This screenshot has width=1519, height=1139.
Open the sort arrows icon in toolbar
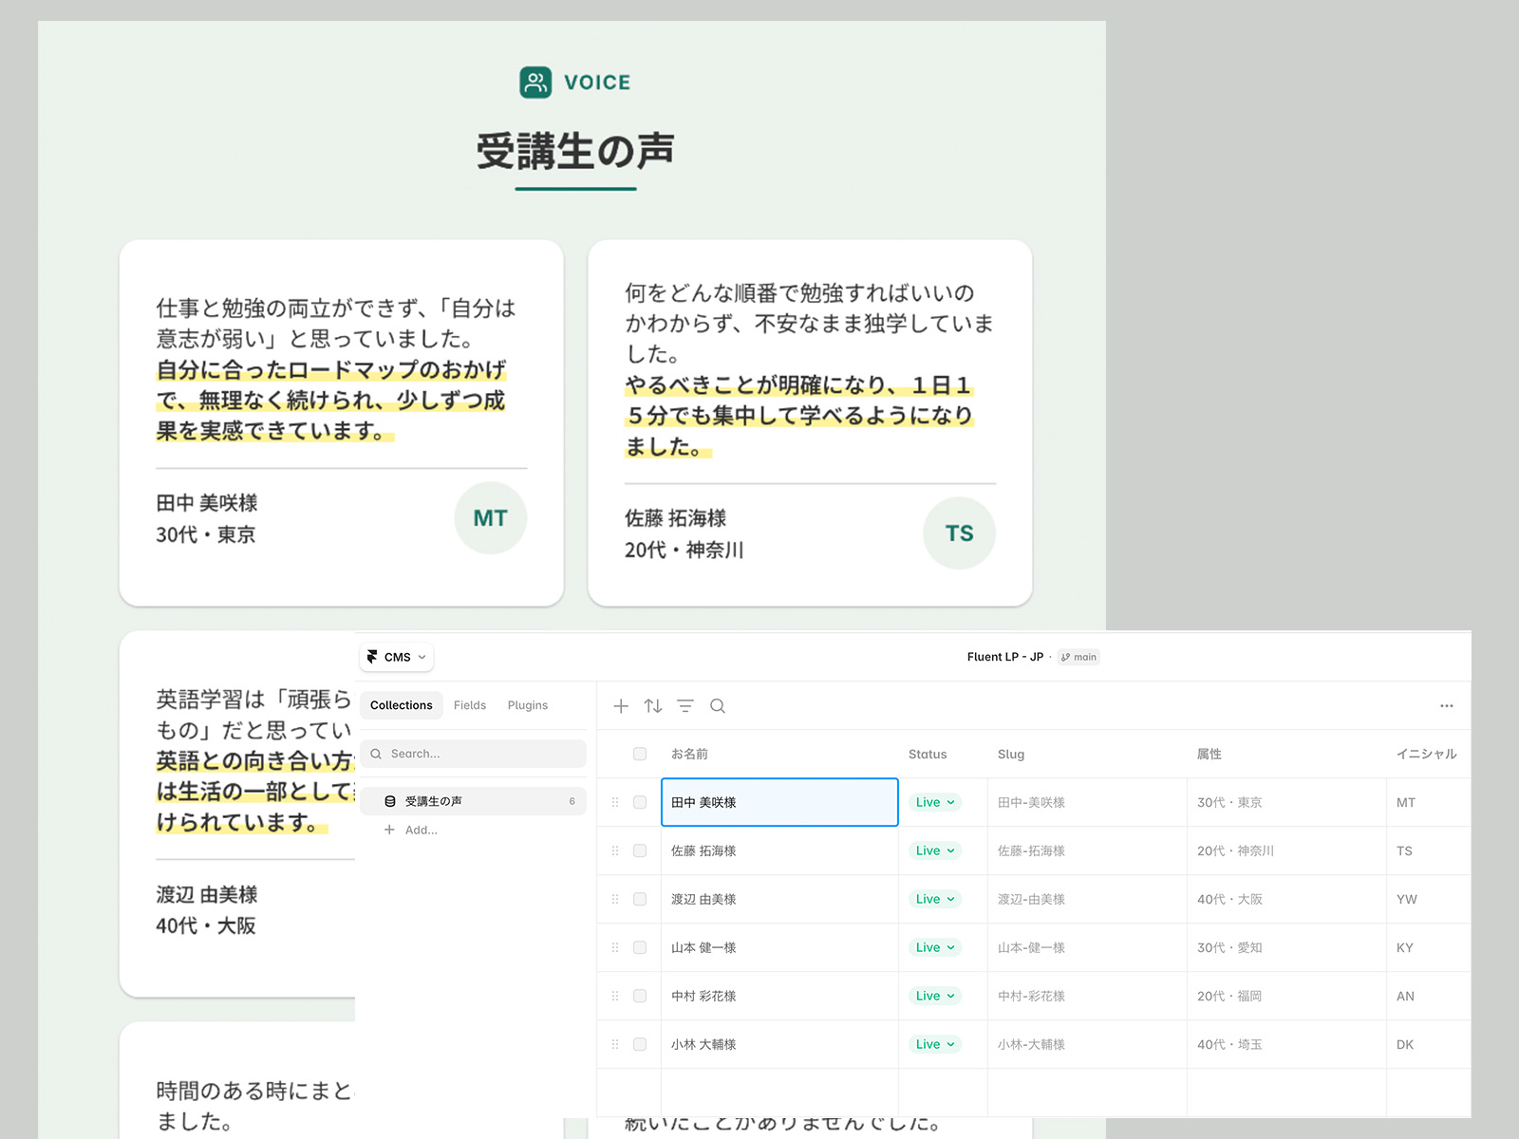(653, 705)
